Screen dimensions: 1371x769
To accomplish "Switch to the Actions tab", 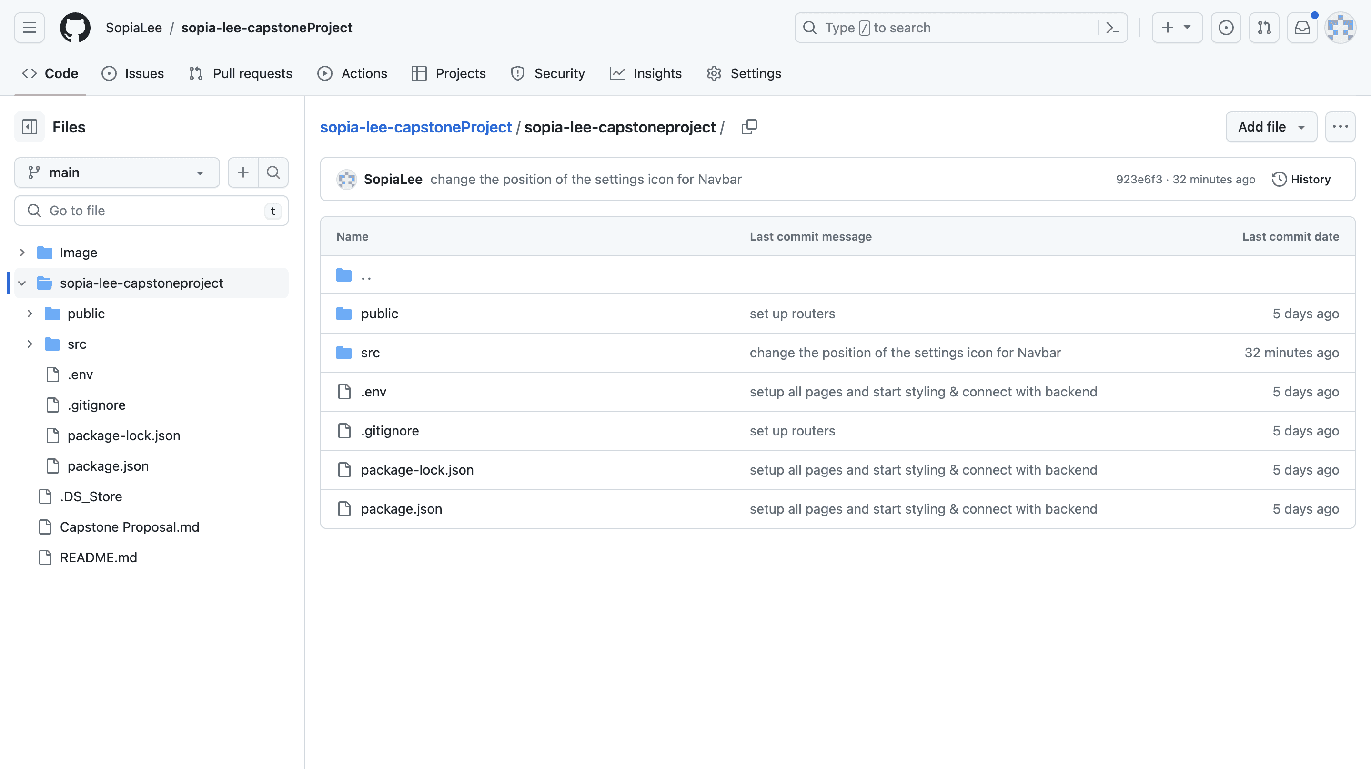I will (x=353, y=73).
